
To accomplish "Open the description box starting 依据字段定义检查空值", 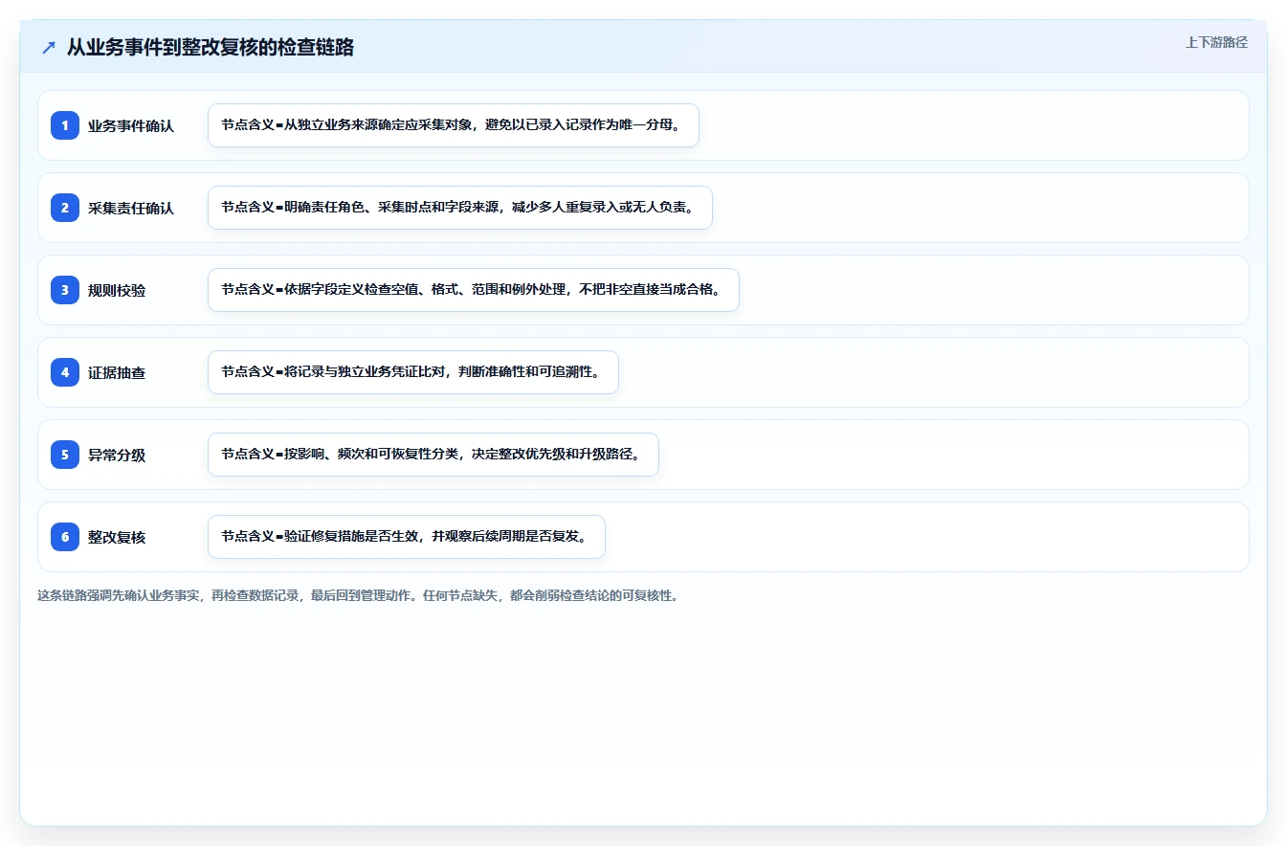I will [474, 290].
